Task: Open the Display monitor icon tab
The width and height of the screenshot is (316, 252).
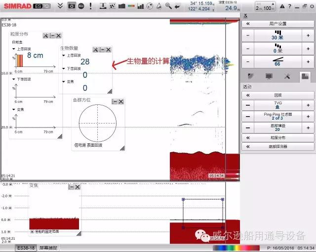Action: [269, 76]
